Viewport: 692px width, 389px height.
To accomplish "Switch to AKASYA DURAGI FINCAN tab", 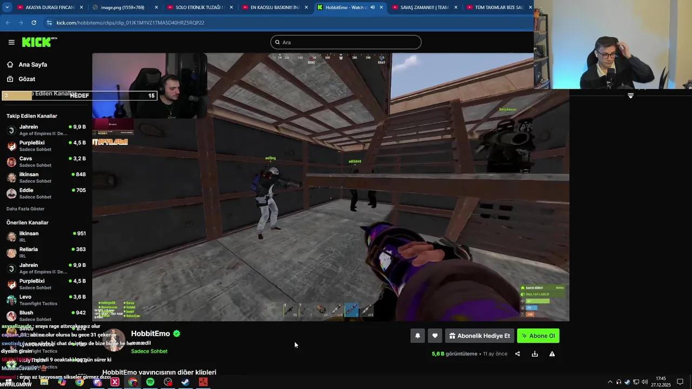I will [50, 8].
